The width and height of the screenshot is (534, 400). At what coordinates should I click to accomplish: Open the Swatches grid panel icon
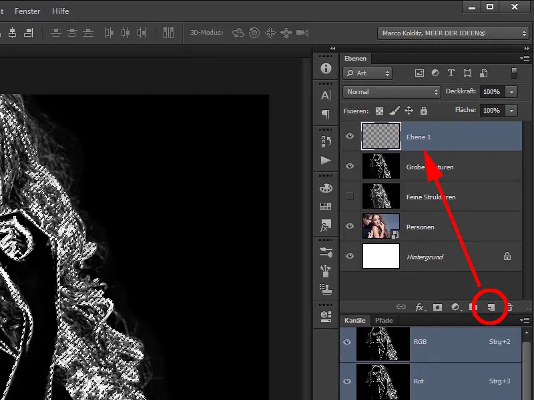point(326,206)
